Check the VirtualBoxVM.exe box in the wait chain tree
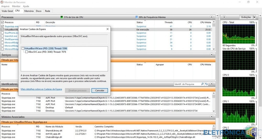 (23, 49)
